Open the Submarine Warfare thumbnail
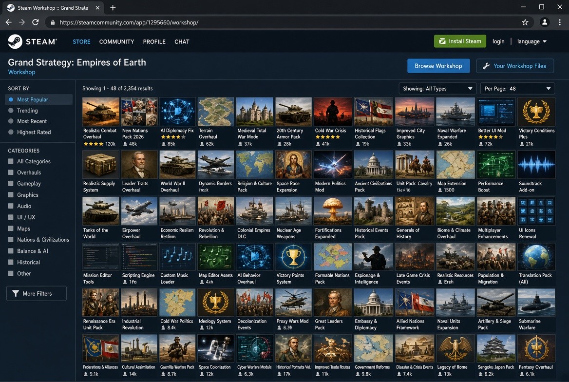569x382 pixels. [x=536, y=303]
